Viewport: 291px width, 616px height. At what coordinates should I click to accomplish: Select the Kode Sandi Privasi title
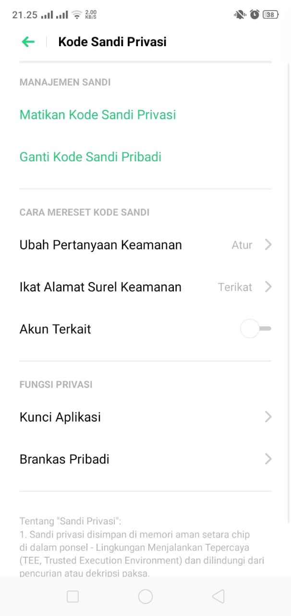click(112, 42)
